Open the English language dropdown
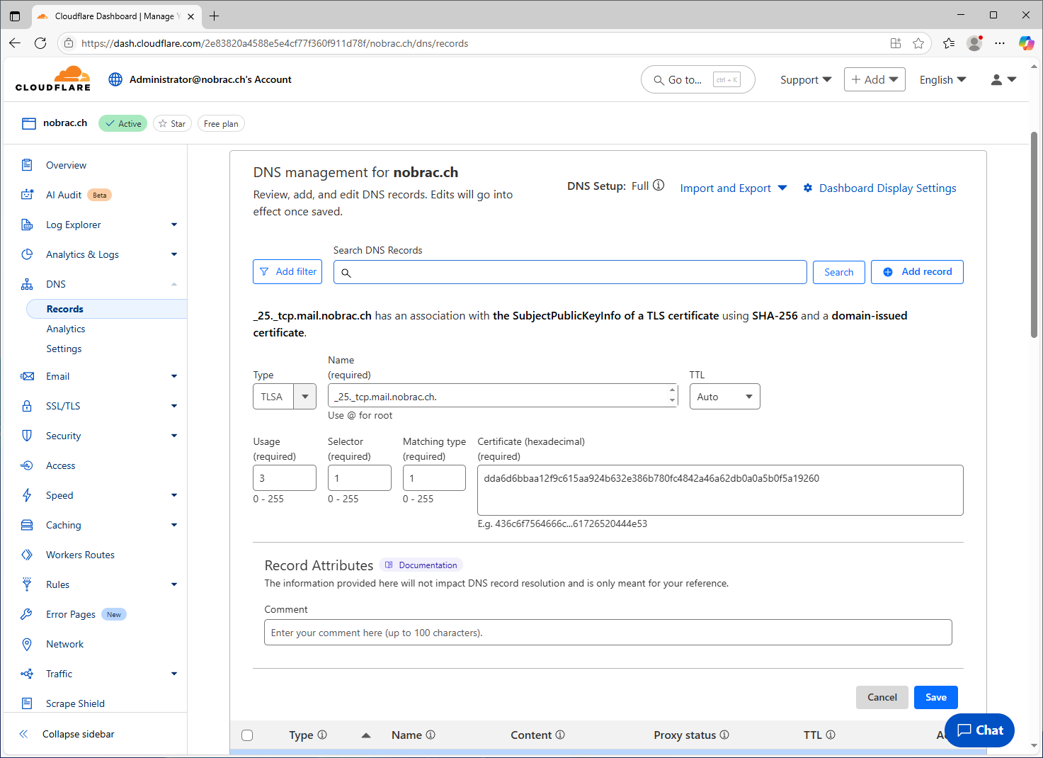The width and height of the screenshot is (1043, 758). [x=942, y=80]
